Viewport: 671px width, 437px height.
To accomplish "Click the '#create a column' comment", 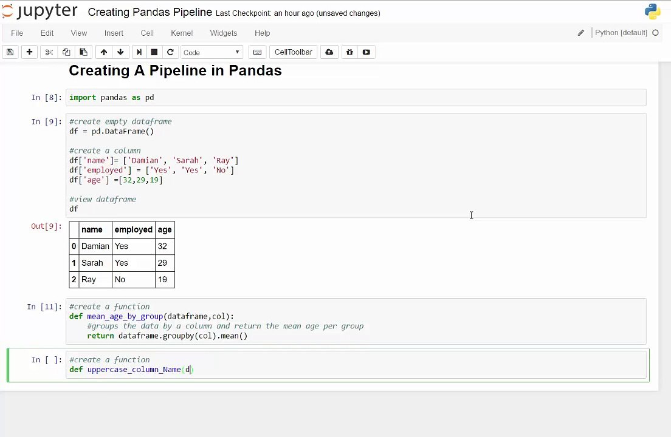I will [105, 151].
